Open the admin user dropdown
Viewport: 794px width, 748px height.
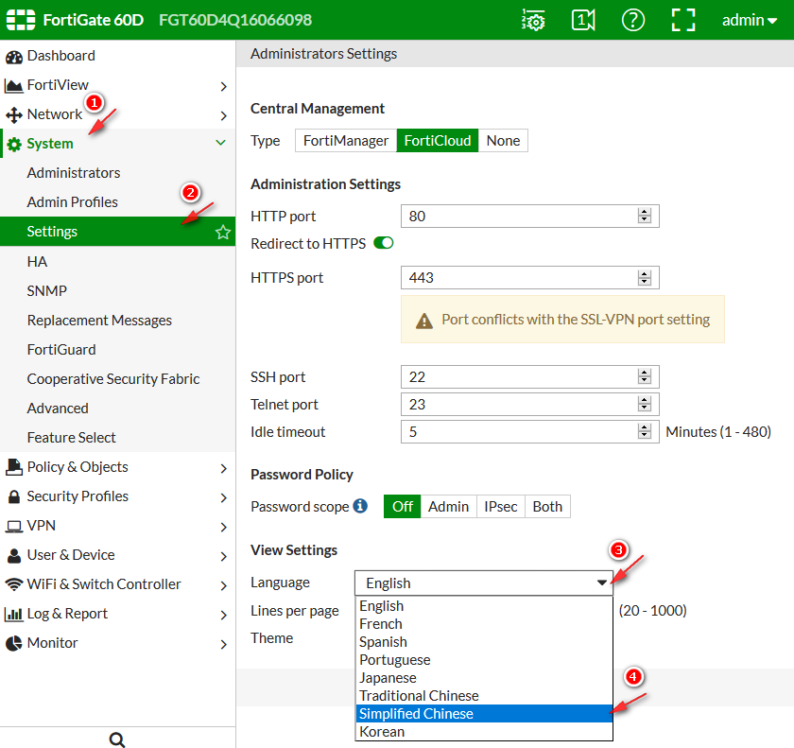(x=750, y=20)
